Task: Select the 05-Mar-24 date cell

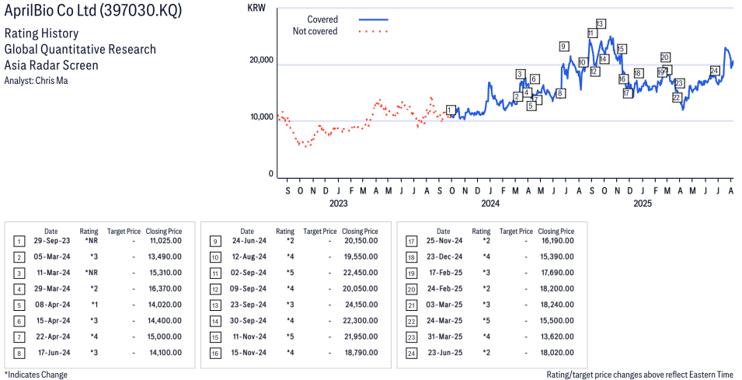Action: (51, 256)
